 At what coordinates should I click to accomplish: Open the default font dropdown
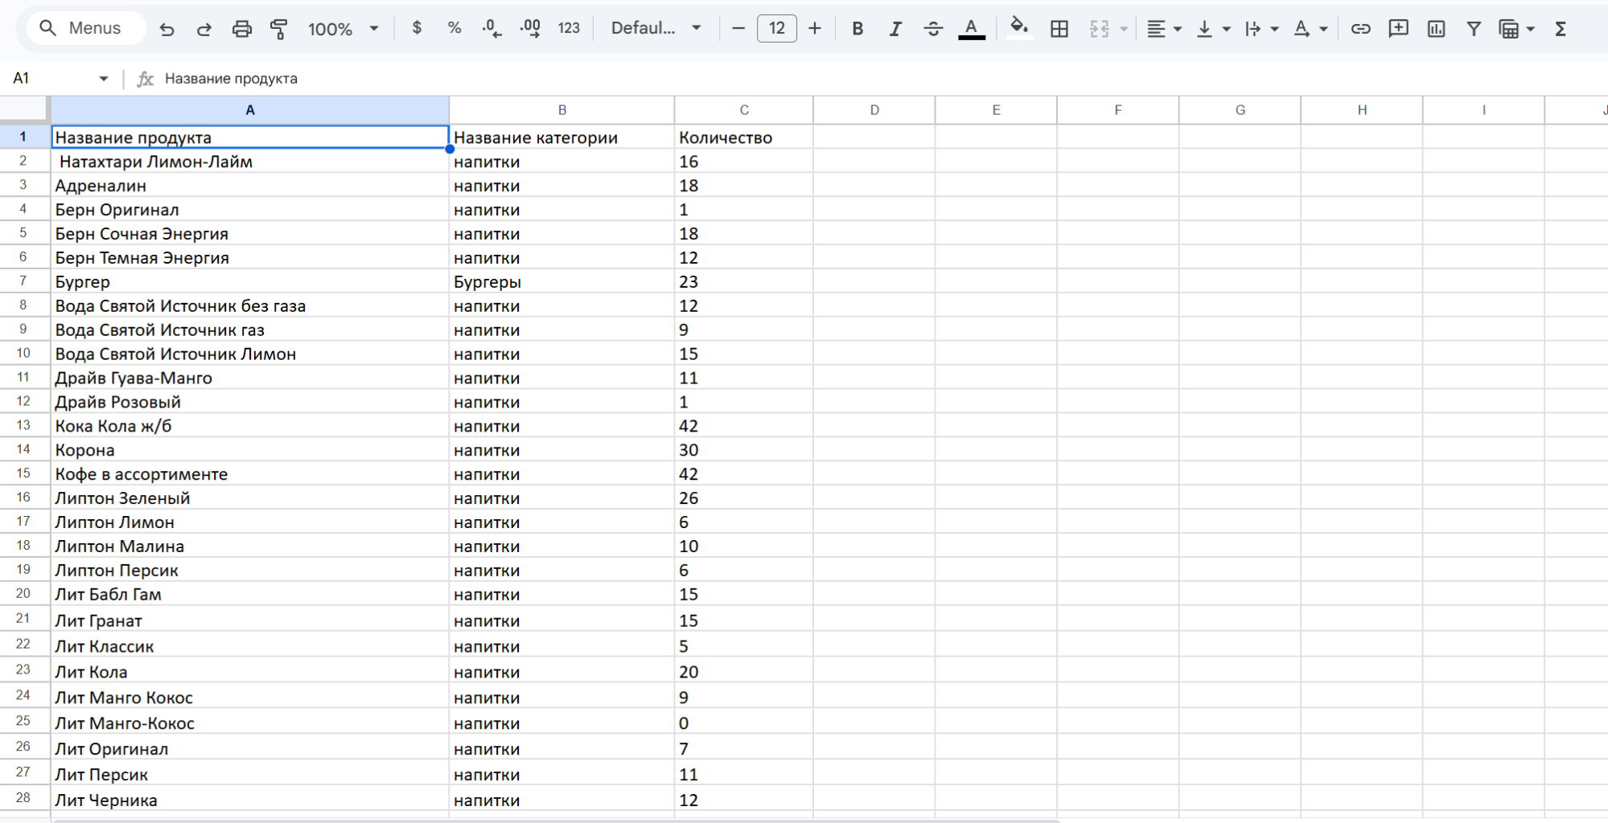(656, 28)
